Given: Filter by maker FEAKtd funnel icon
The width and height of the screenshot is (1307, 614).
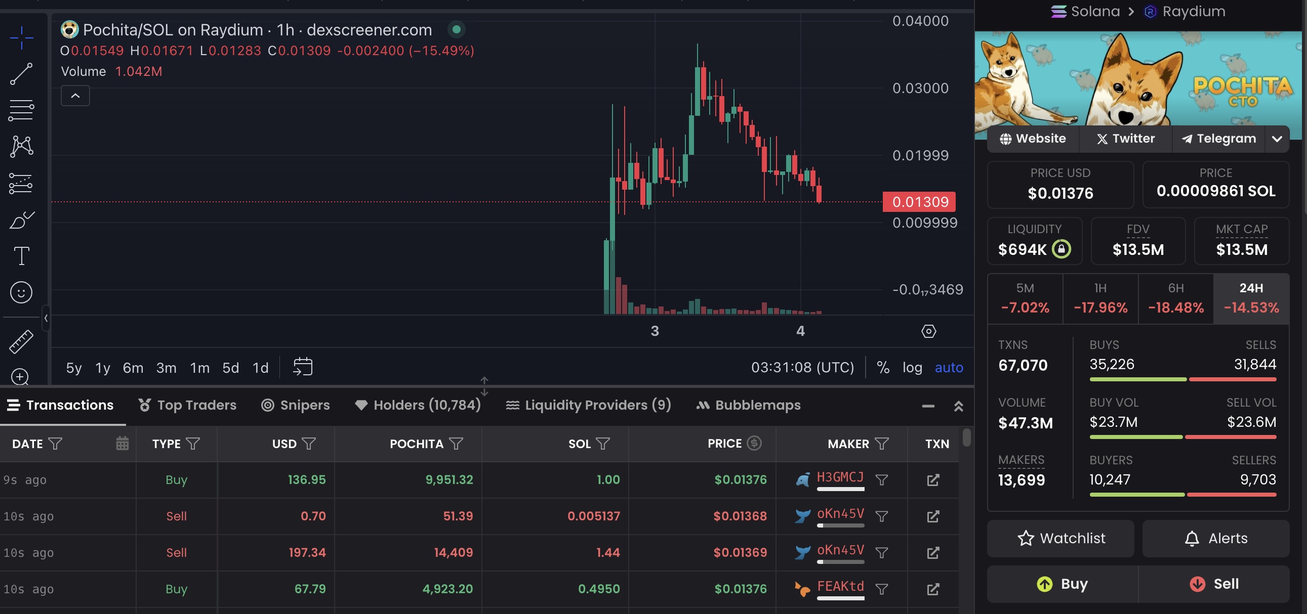Looking at the screenshot, I should pos(882,589).
